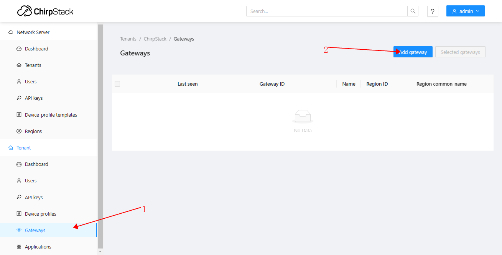Click the Gateways wifi icon
Viewport: 502px width, 255px height.
pos(19,231)
